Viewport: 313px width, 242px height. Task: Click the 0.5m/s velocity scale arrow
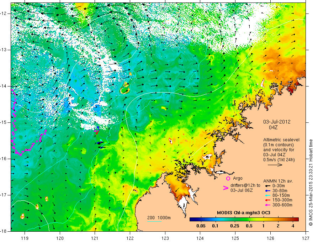[x=275, y=165]
